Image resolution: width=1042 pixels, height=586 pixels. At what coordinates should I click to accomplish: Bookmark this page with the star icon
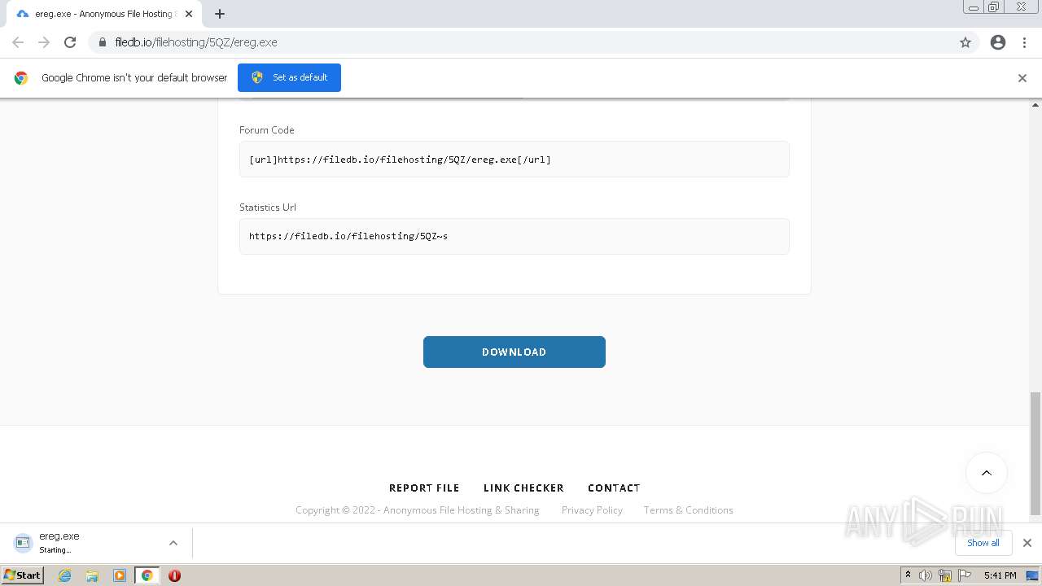965,42
